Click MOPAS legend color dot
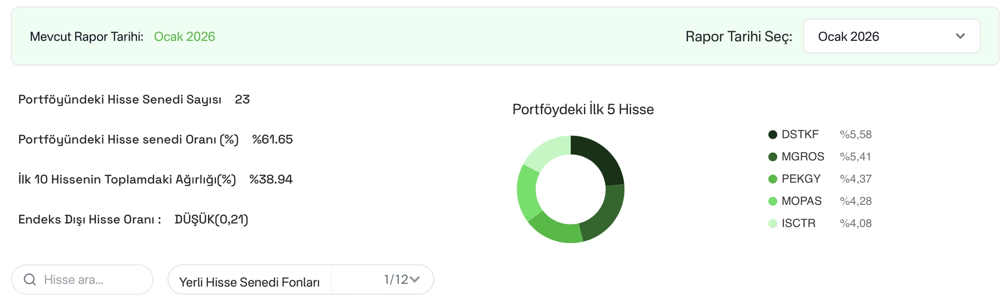This screenshot has width=1007, height=303. pos(773,201)
